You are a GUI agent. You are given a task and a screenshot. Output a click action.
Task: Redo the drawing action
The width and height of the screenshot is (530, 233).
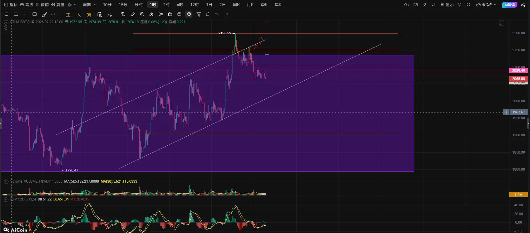point(226,14)
